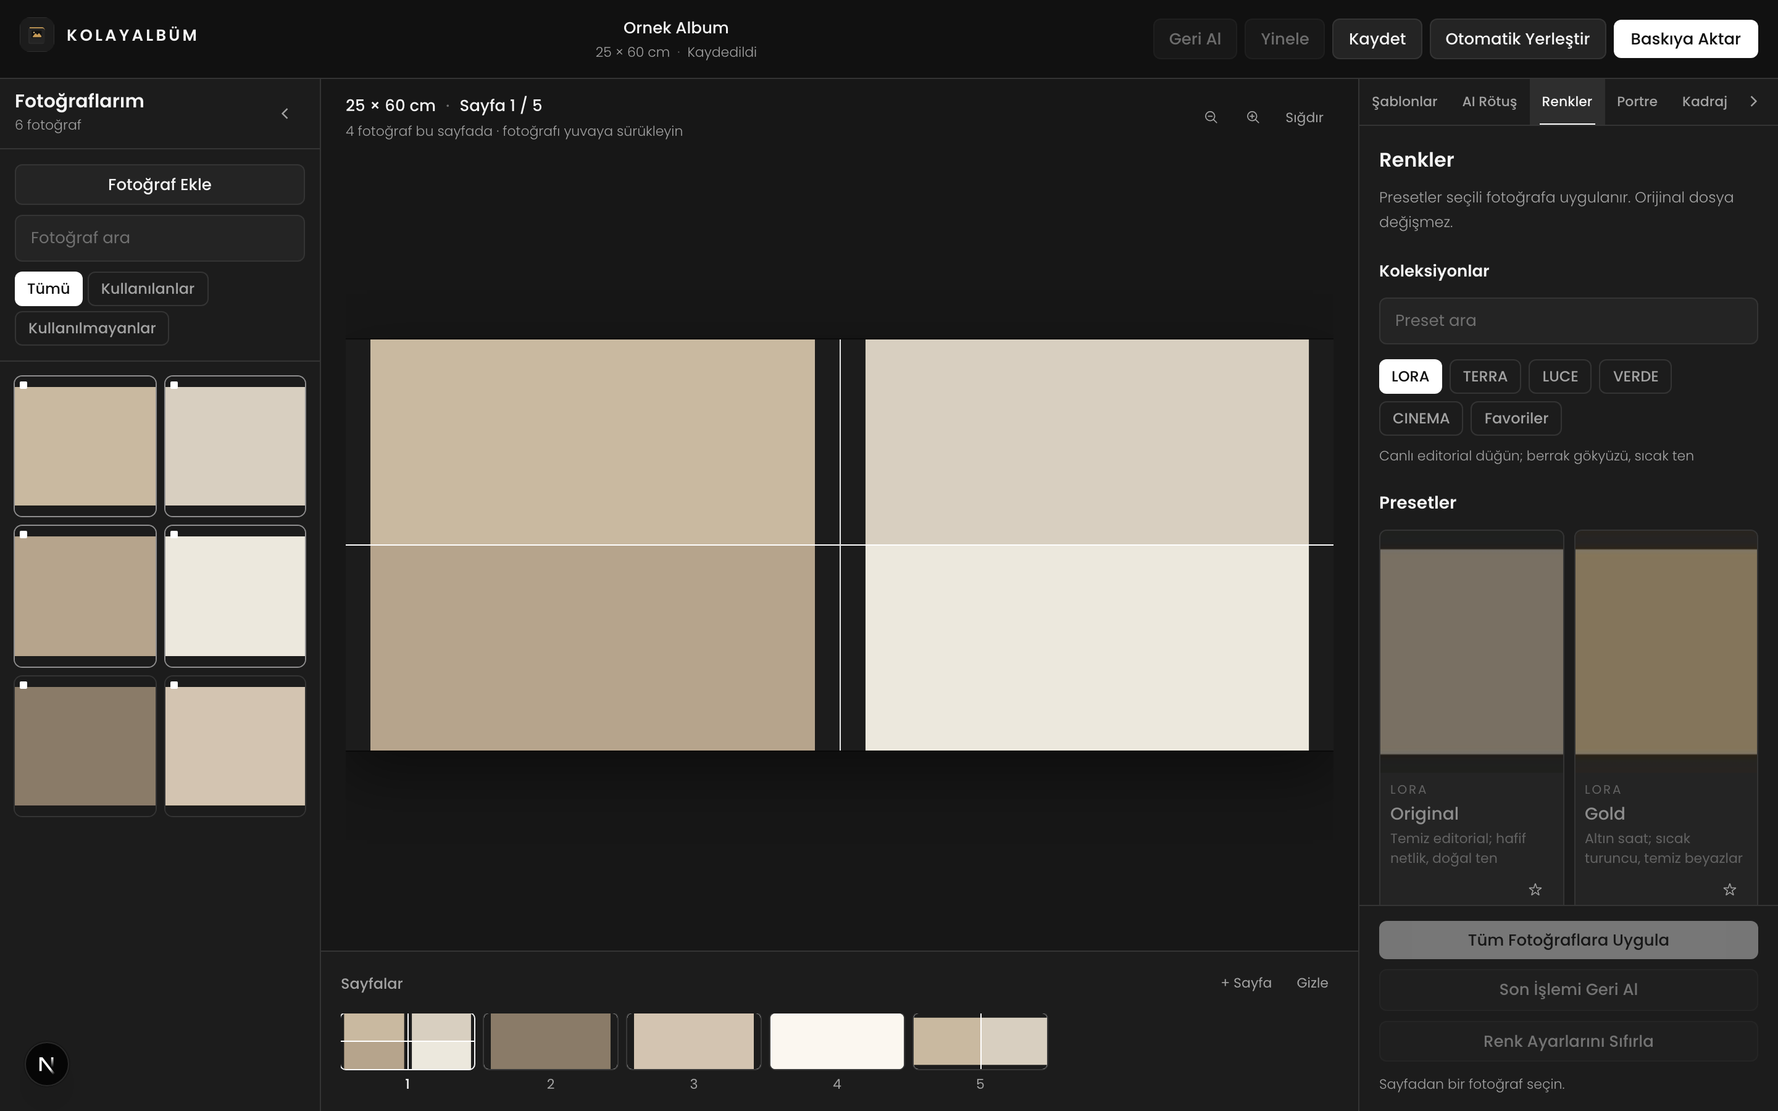Click Fotoğraf Ekle button
Screen dimensions: 1778x1111
pos(159,185)
